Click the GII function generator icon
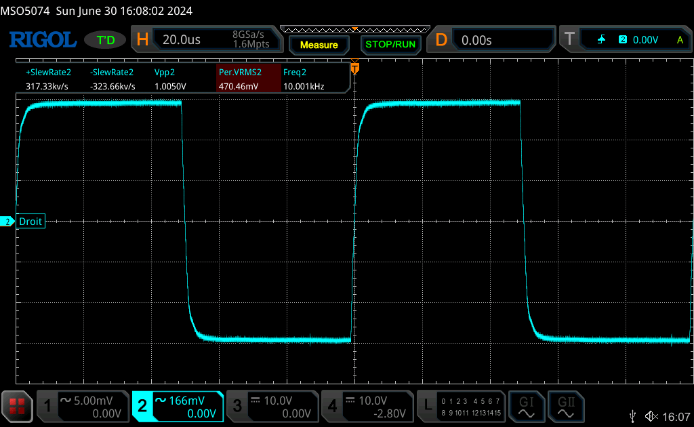 pyautogui.click(x=566, y=407)
